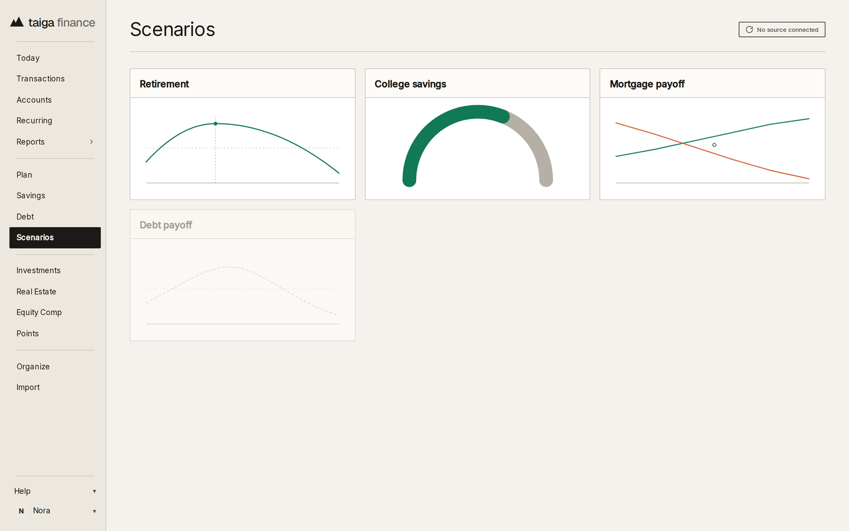Click the hollow circle marker on the Mortgage payoff chart

[714, 145]
